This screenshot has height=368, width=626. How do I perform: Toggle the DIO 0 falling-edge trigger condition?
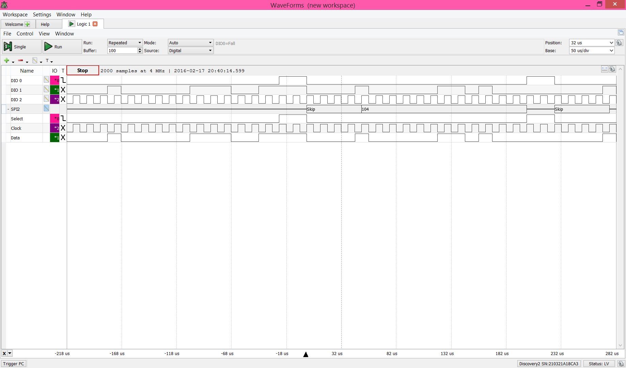(x=63, y=80)
